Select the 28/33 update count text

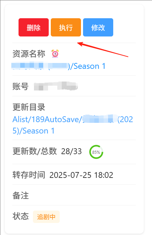pyautogui.click(x=71, y=151)
